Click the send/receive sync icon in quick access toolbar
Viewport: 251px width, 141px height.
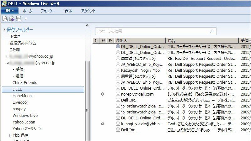19,19
